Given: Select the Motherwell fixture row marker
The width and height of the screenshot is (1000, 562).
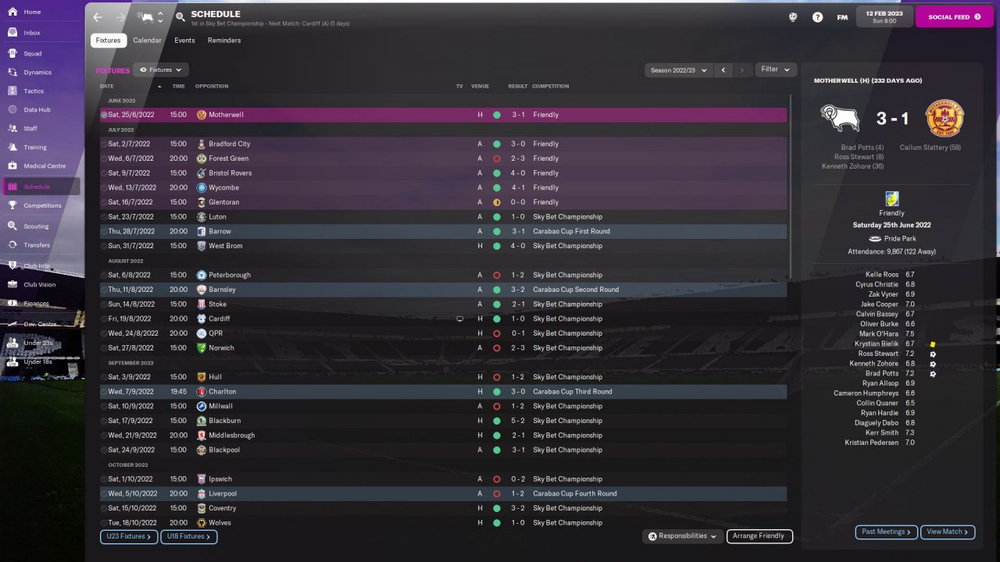Looking at the screenshot, I should [104, 115].
